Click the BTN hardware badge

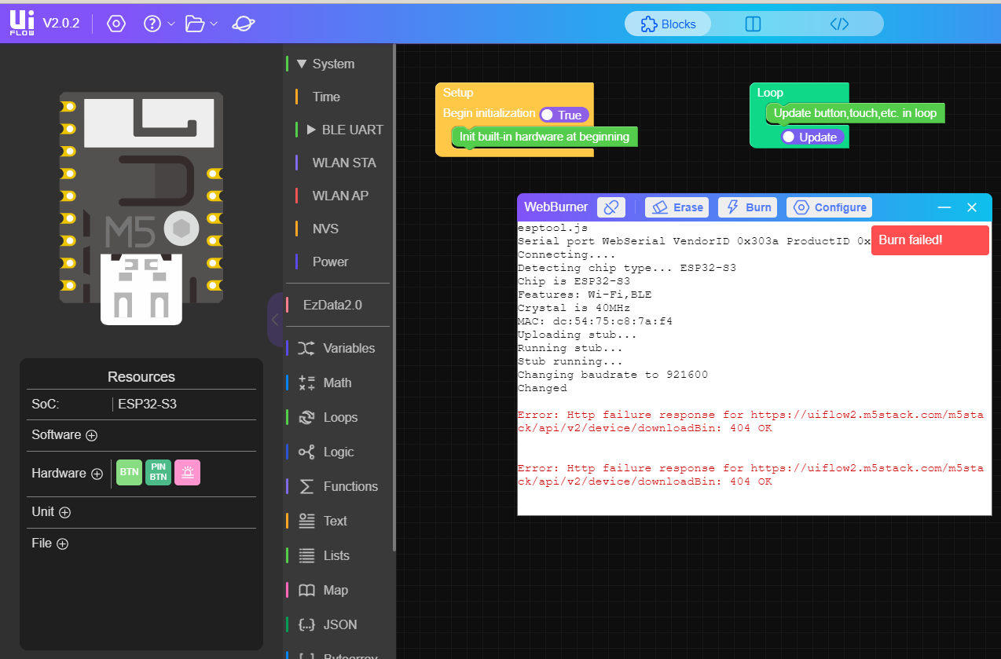130,473
